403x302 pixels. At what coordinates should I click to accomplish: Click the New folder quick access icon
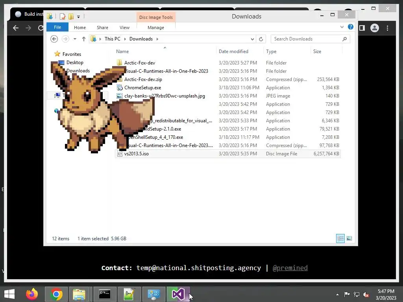[71, 17]
